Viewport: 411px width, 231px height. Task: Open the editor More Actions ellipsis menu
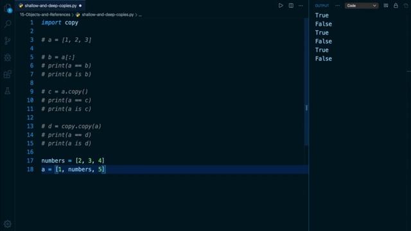tap(301, 6)
